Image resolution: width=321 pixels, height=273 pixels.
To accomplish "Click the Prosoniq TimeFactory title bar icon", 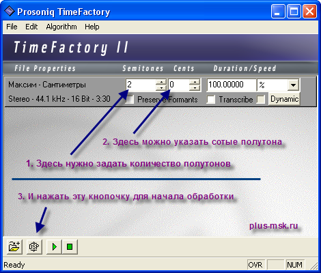I will (10, 12).
